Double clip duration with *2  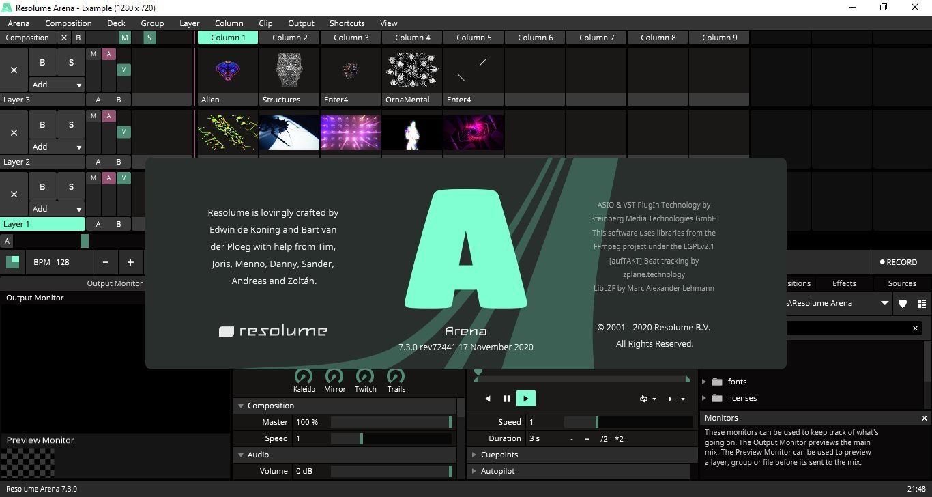pyautogui.click(x=619, y=438)
